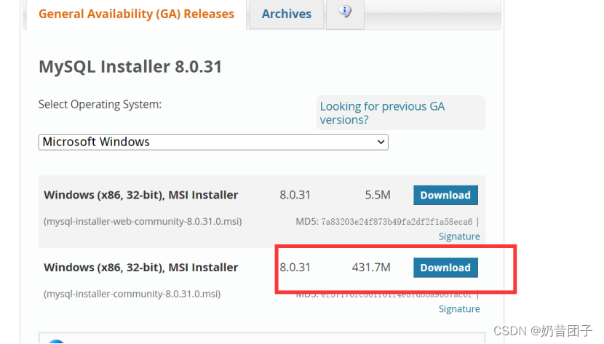Click the 5.5M file size value
This screenshot has width=604, height=344.
pyautogui.click(x=378, y=195)
